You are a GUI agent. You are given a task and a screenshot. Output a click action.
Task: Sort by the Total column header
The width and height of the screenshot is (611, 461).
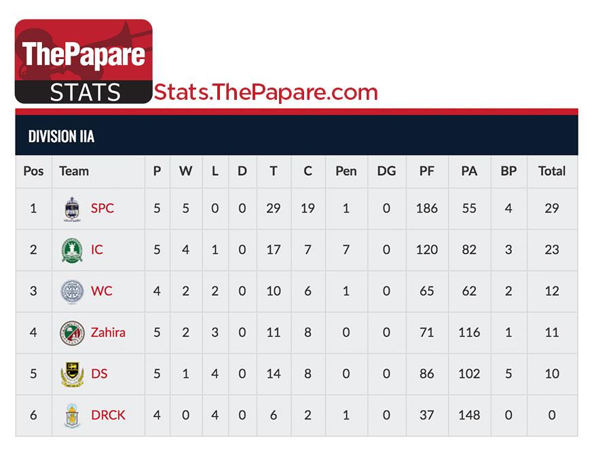[x=552, y=171]
